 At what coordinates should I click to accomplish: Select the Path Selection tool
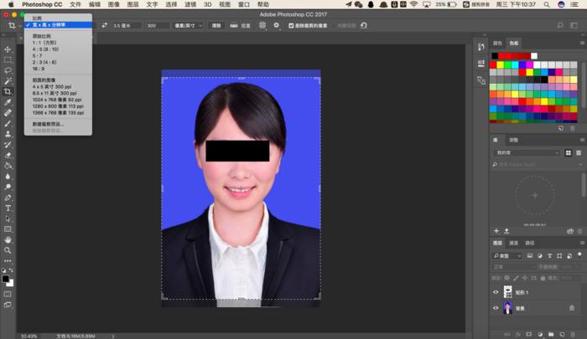click(8, 218)
